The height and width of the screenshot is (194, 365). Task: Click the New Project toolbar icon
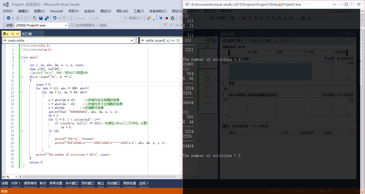click(x=26, y=18)
